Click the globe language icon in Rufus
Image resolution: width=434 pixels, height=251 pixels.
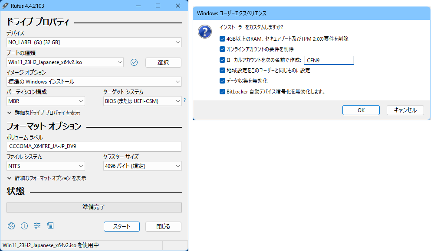pyautogui.click(x=11, y=226)
